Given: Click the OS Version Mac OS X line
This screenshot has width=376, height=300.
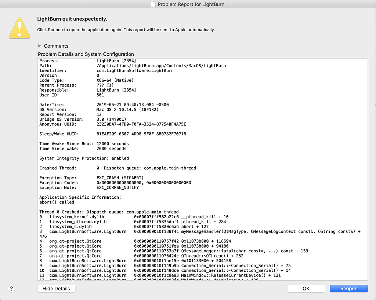Looking at the screenshot, I should (110, 109).
